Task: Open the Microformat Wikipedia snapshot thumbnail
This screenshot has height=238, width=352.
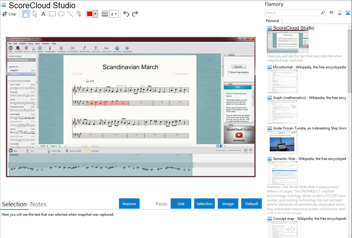Action: click(282, 81)
